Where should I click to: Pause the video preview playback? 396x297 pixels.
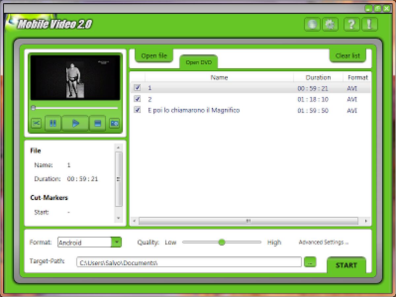click(53, 123)
